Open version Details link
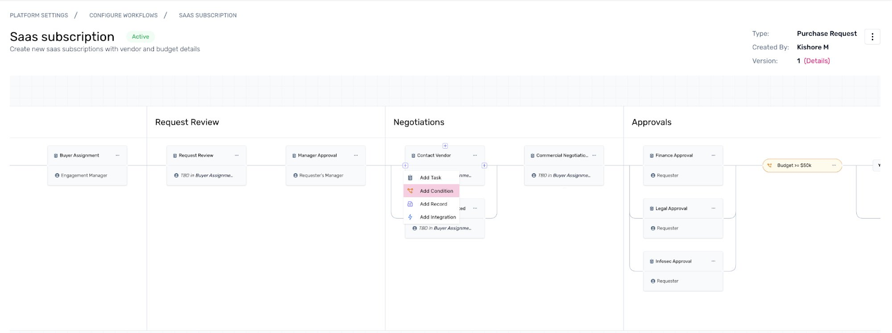This screenshot has width=892, height=333. coord(817,61)
